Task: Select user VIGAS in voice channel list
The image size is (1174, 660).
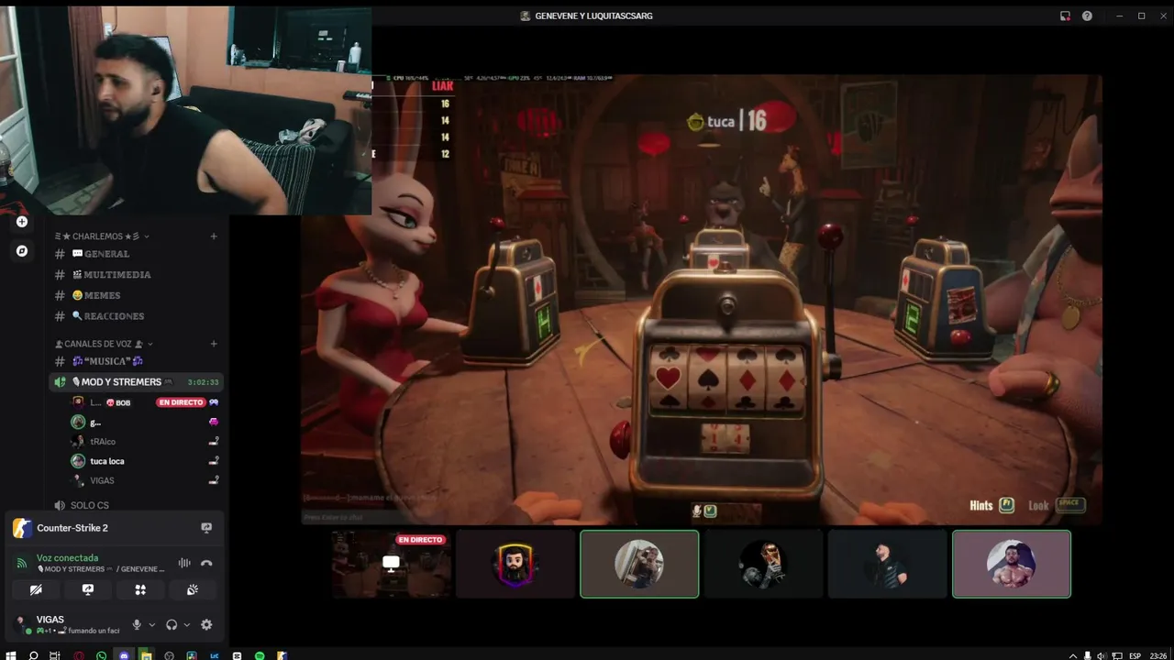Action: tap(145, 480)
